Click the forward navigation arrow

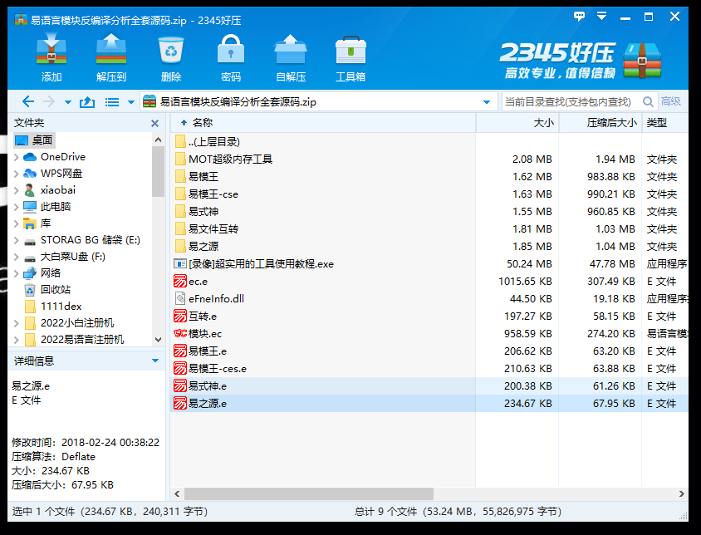49,102
